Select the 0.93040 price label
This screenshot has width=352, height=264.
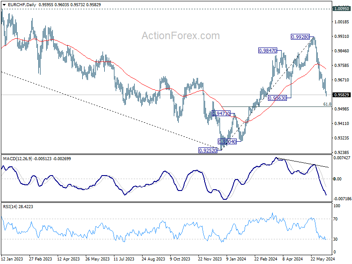(x=227, y=141)
